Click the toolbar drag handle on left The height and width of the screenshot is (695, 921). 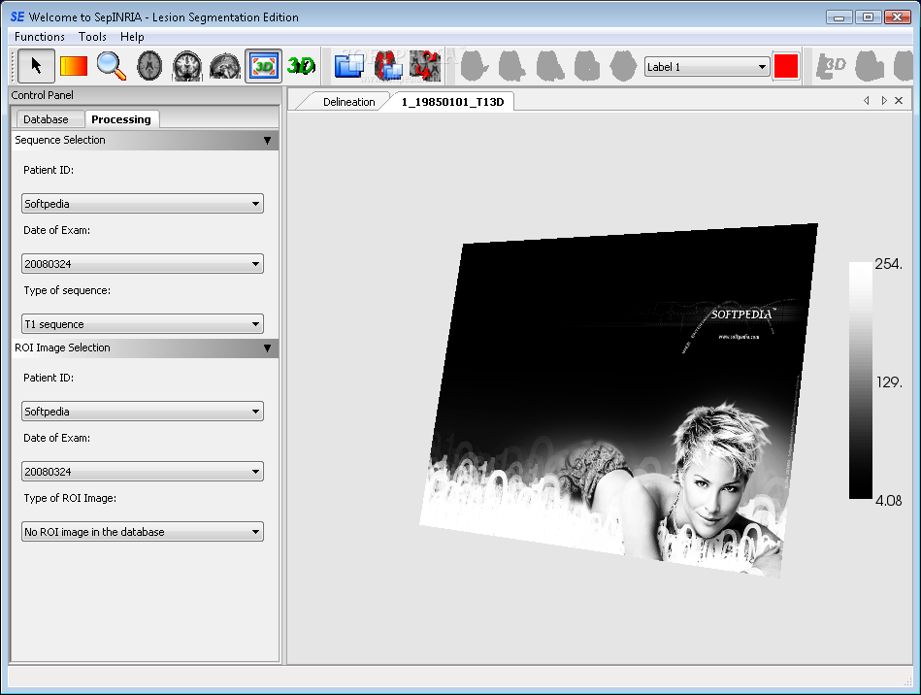pos(13,66)
